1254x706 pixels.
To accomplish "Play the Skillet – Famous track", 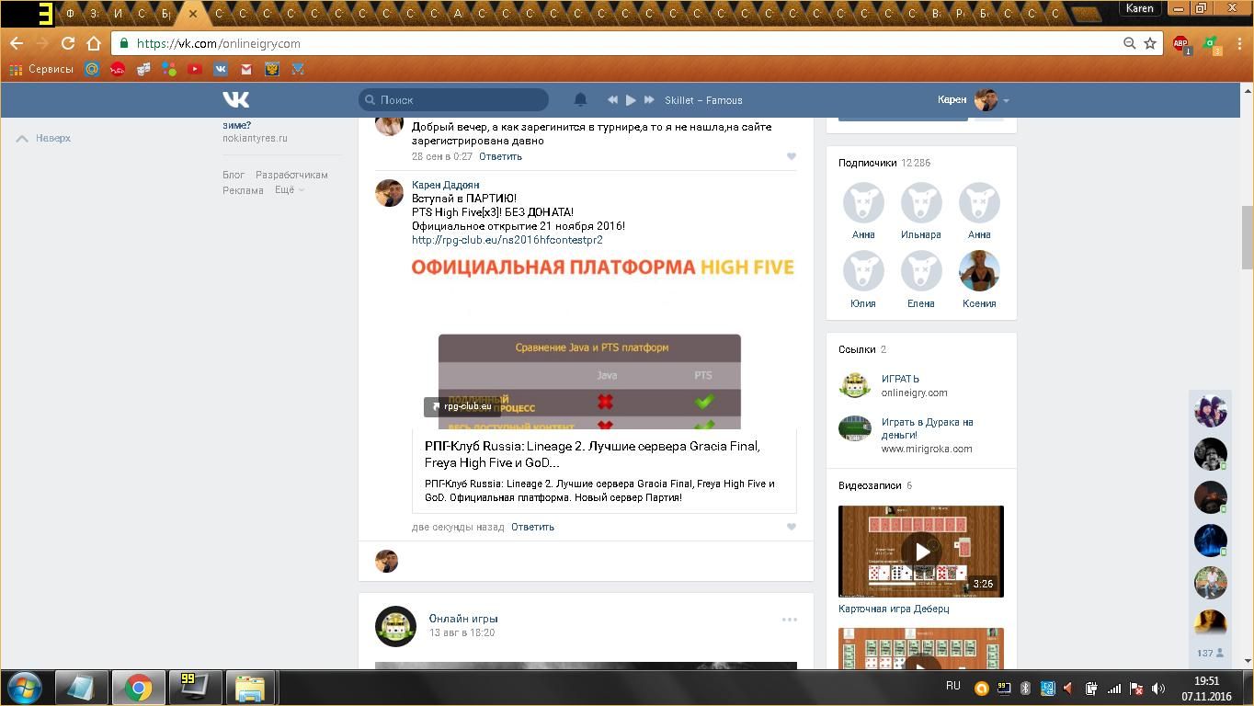I will click(x=631, y=99).
